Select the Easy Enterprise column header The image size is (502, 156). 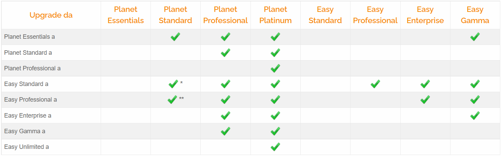(425, 15)
